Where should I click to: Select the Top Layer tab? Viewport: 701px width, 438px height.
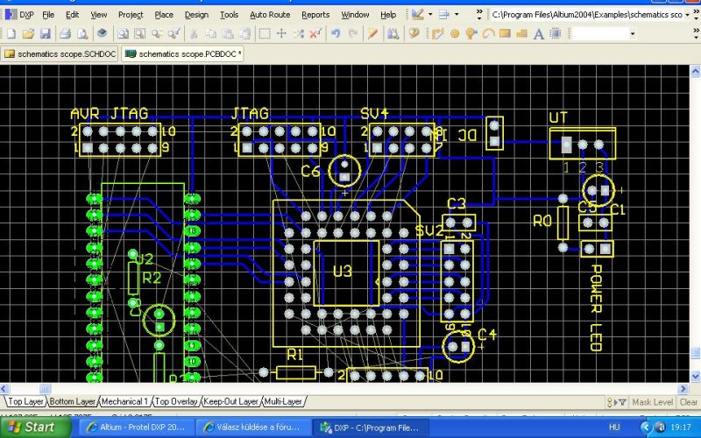pyautogui.click(x=25, y=401)
